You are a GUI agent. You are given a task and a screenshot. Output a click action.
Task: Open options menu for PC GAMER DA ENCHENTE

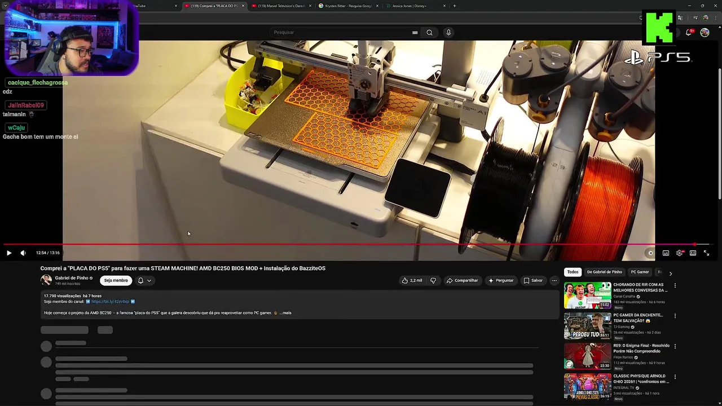(x=675, y=316)
